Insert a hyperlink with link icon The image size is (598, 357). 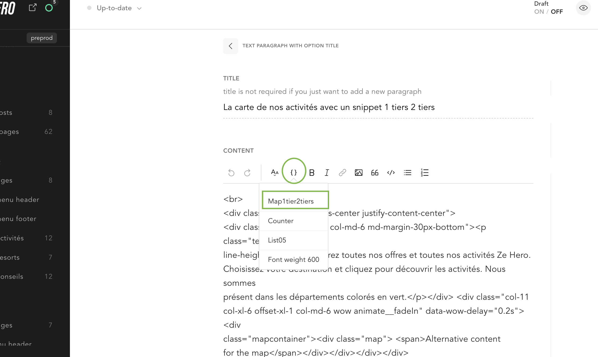tap(342, 173)
